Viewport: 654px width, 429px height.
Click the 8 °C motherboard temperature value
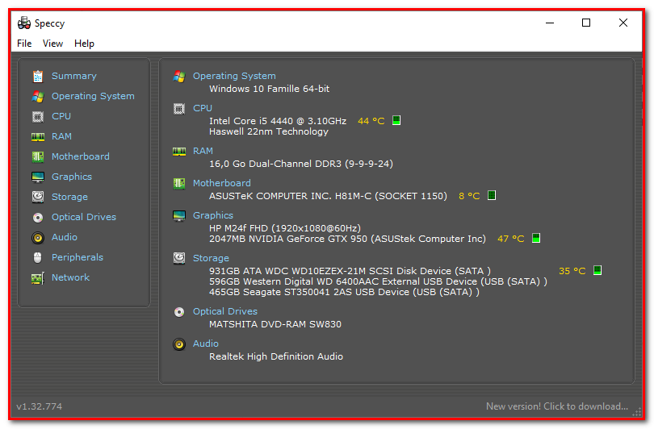469,196
